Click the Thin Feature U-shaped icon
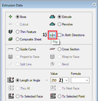This screenshot has height=101, width=98. (x=10, y=32)
